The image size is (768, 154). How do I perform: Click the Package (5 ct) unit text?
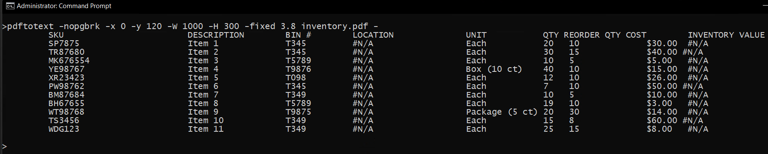point(502,112)
